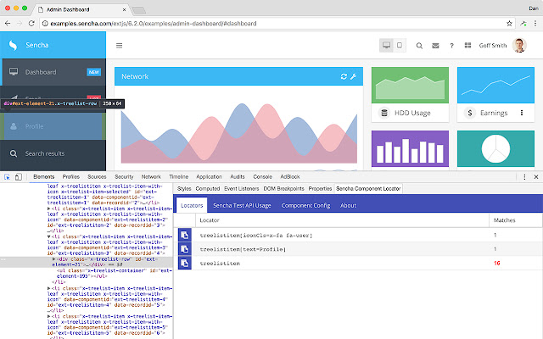
Task: Open Search results navigation item
Action: (x=53, y=153)
